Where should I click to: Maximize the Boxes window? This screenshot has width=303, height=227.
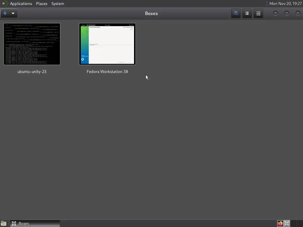pyautogui.click(x=286, y=13)
